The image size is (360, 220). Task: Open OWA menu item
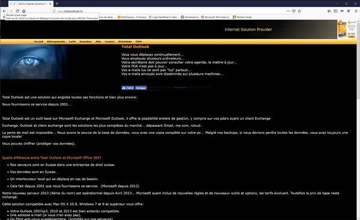tap(138, 42)
